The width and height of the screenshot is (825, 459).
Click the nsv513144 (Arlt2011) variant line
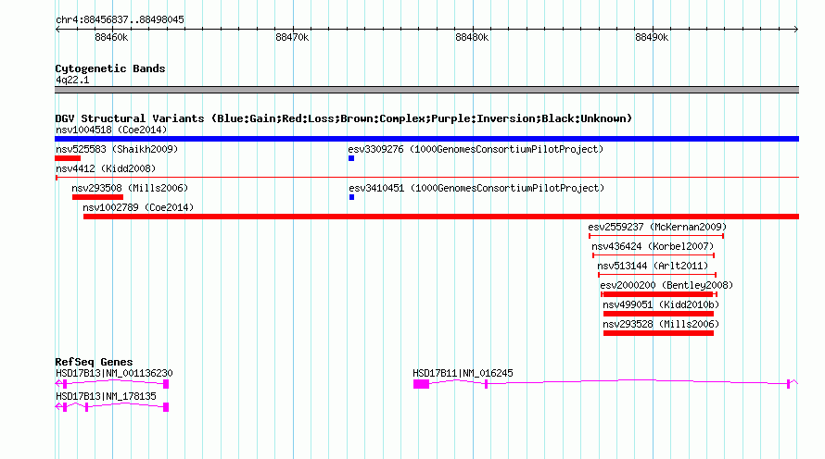[x=657, y=275]
